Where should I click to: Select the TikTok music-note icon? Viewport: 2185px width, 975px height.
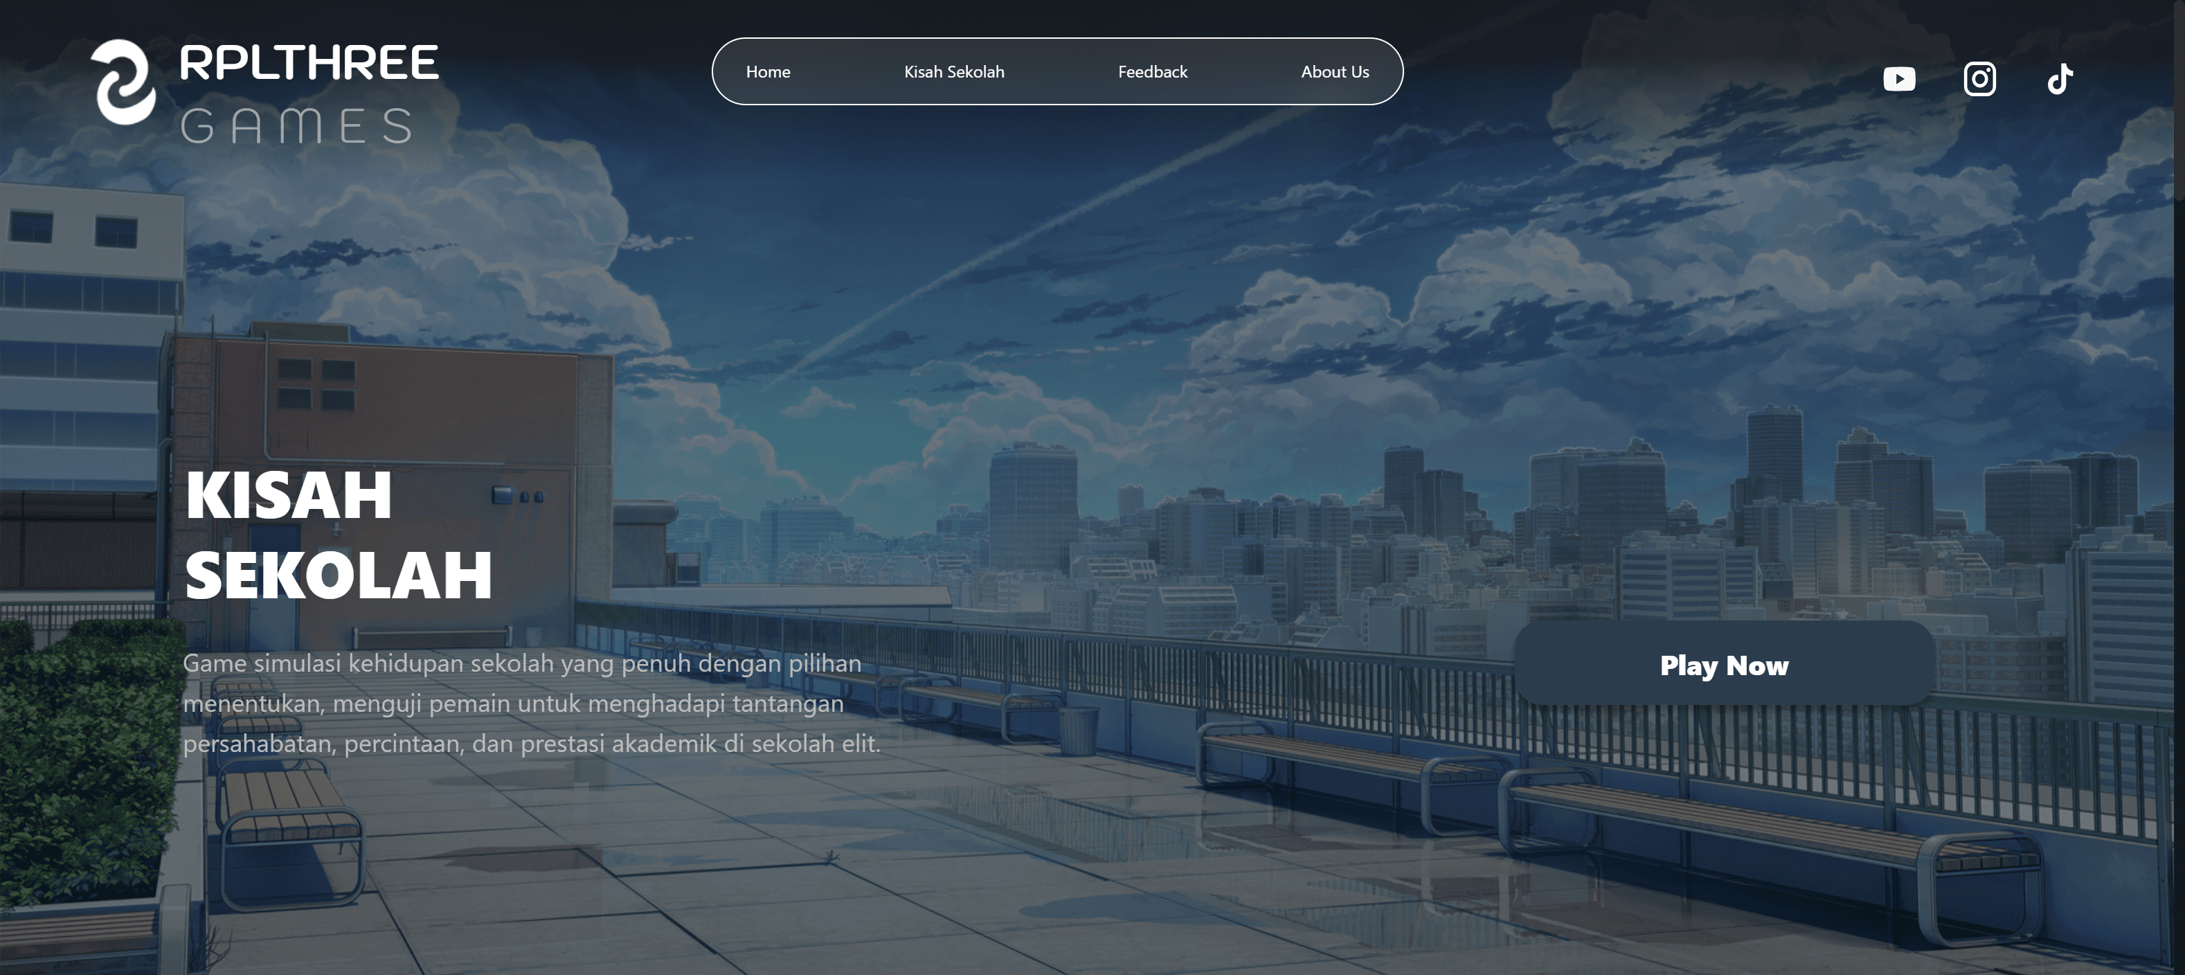(x=2060, y=78)
